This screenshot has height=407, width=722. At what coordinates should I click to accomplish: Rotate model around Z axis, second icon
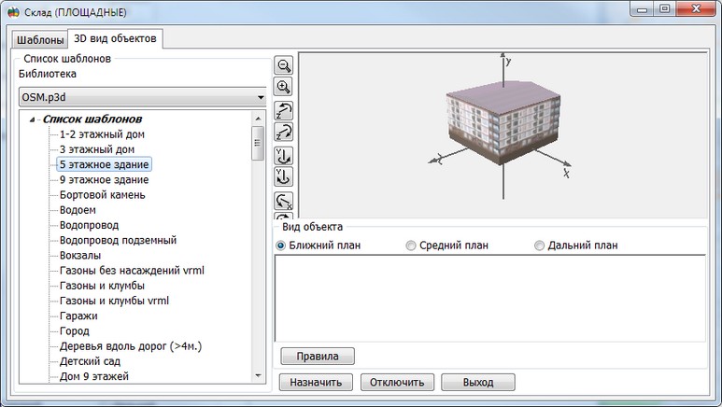pyautogui.click(x=284, y=132)
